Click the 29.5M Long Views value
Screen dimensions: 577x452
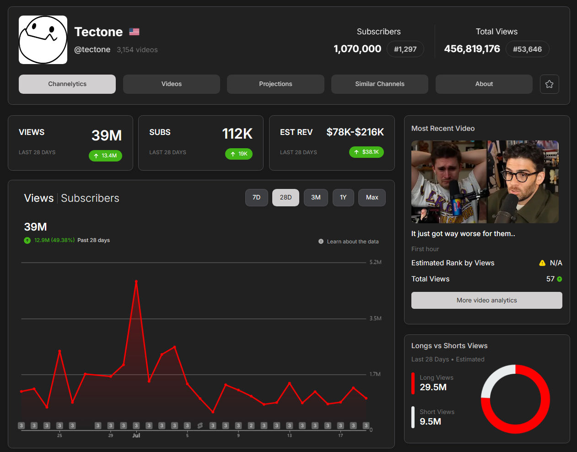[433, 387]
